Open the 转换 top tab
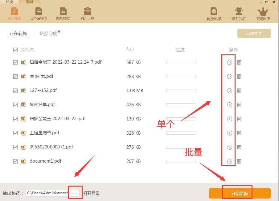279x201 pixels. click(9, 2)
